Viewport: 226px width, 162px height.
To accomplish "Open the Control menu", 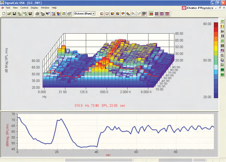I will pyautogui.click(x=24, y=7).
